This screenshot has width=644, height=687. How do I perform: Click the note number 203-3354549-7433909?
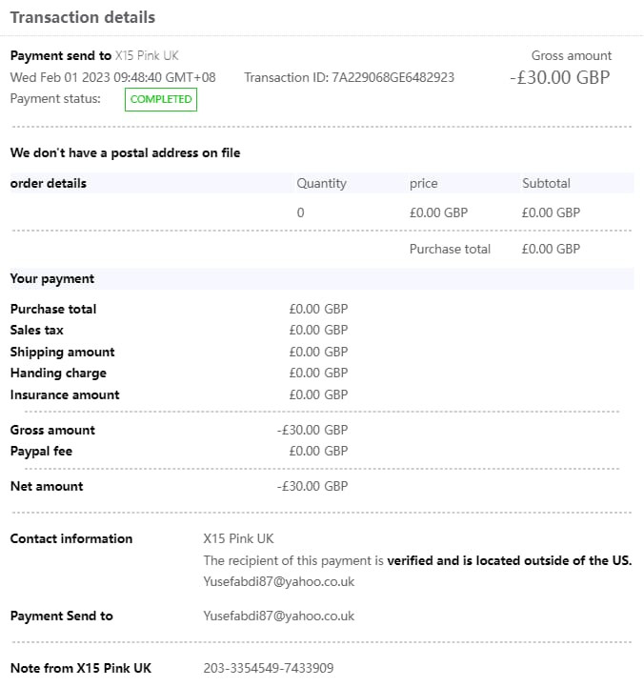269,668
